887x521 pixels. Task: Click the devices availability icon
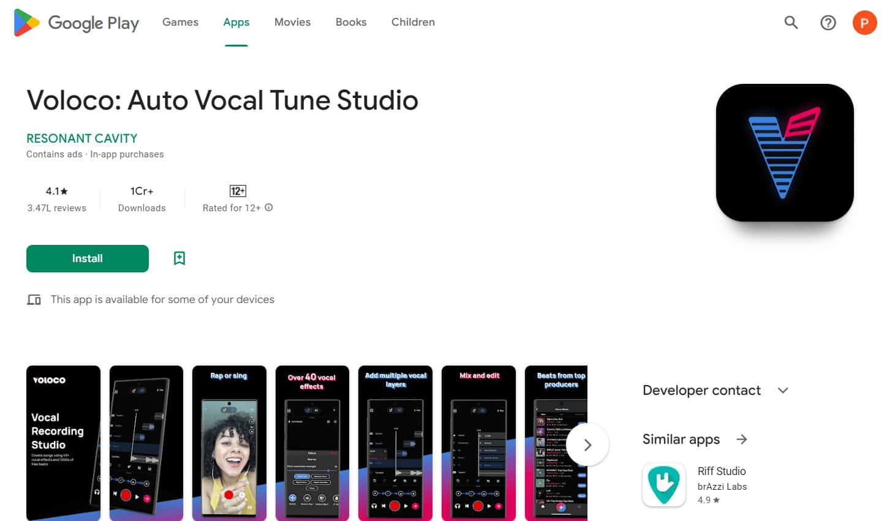[34, 299]
